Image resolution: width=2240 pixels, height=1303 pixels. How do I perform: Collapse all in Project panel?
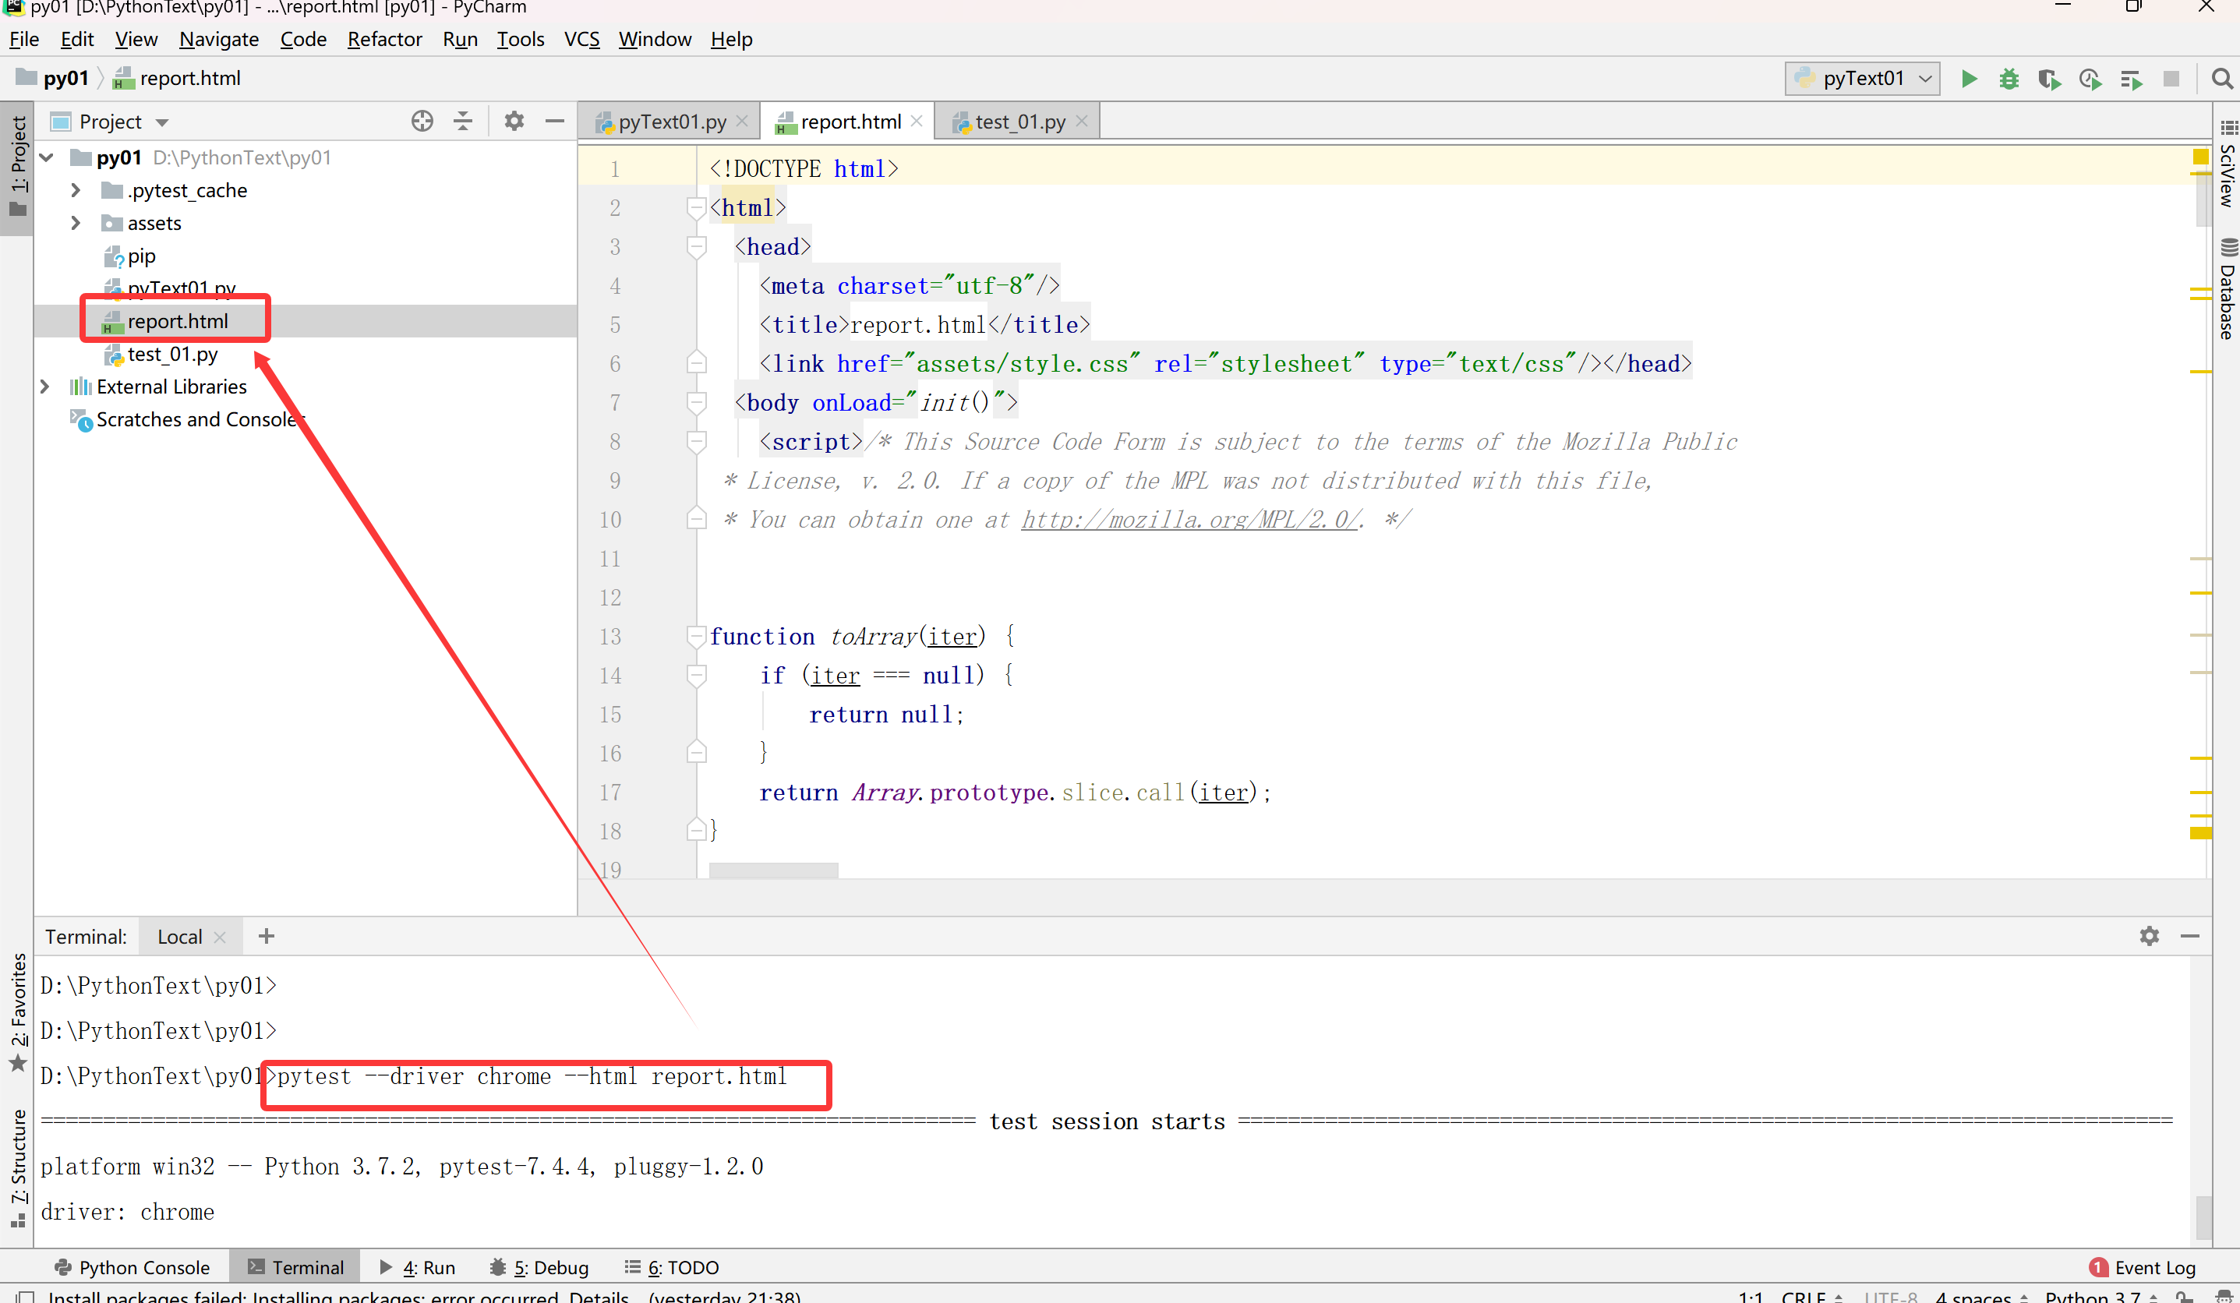pyautogui.click(x=463, y=121)
